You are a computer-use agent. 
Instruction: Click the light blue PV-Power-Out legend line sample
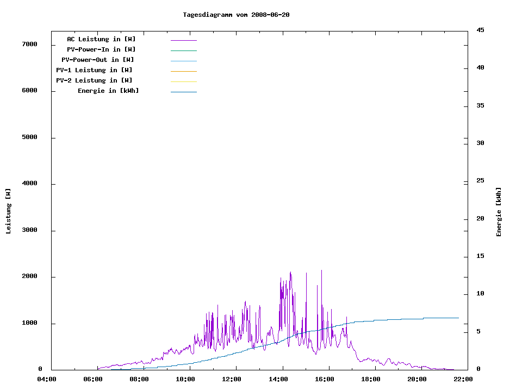point(183,61)
